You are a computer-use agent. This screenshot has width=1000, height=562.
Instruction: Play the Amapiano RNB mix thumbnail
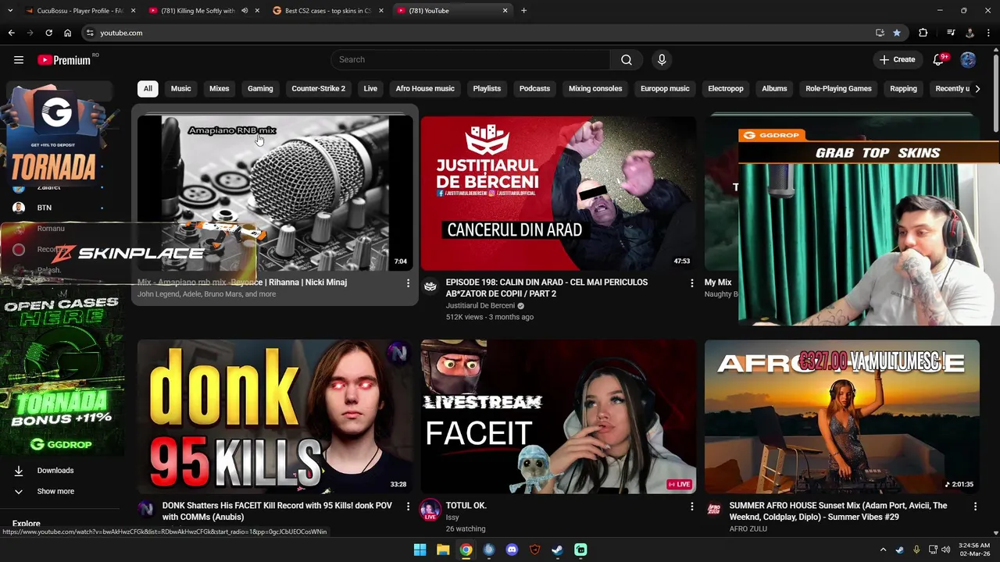275,193
